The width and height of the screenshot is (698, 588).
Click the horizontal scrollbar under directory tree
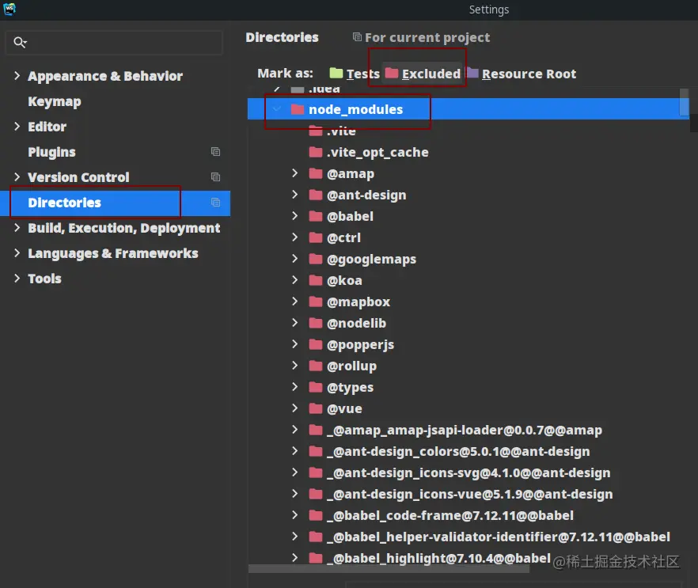pos(388,569)
